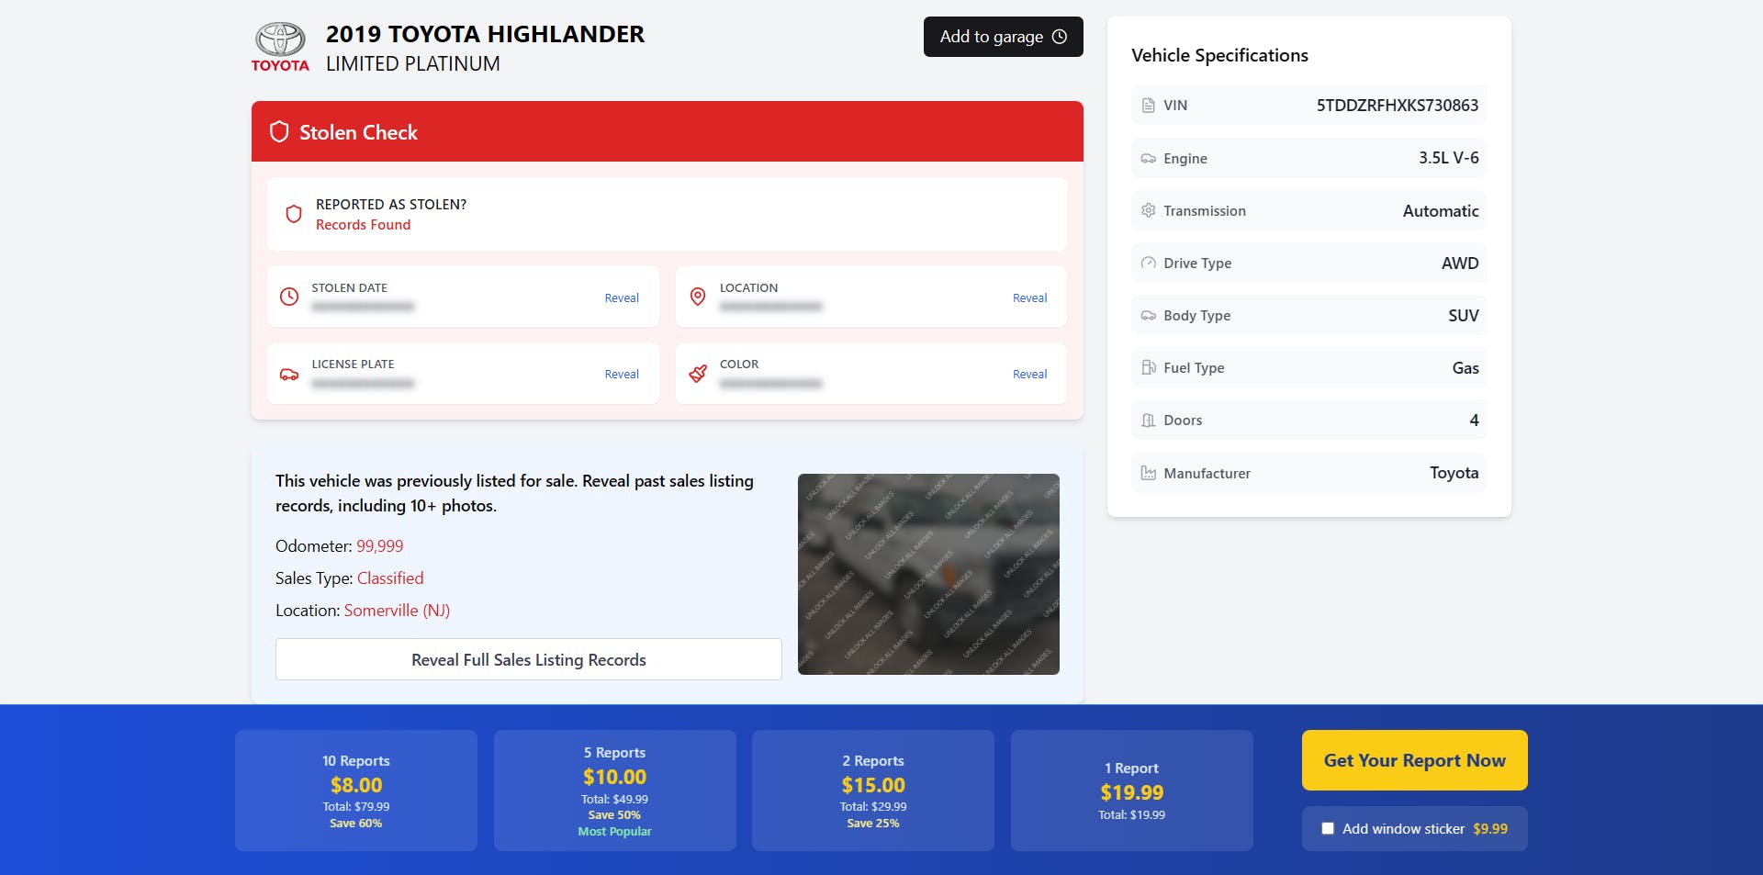Viewport: 1763px width, 875px height.
Task: Click the VIN number 5TDDZRFHXKS730863
Action: coord(1398,106)
